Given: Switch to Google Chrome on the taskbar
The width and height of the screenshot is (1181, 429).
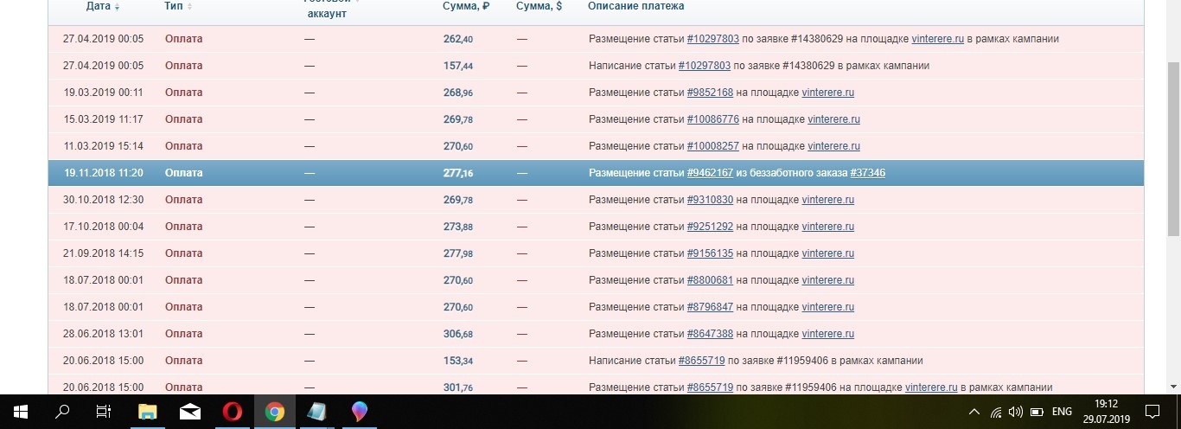Looking at the screenshot, I should [x=274, y=412].
